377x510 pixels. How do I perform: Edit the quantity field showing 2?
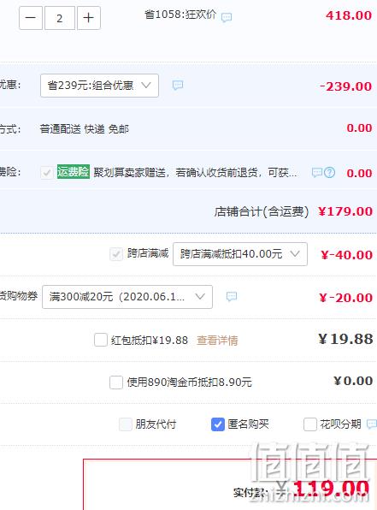click(x=60, y=18)
